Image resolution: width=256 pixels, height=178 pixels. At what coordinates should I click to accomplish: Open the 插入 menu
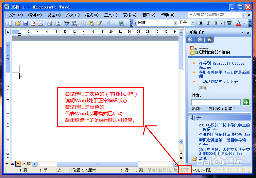(x=73, y=15)
